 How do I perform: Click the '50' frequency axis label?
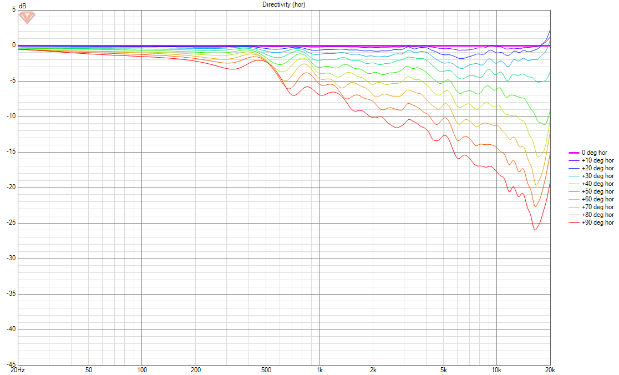click(x=89, y=370)
